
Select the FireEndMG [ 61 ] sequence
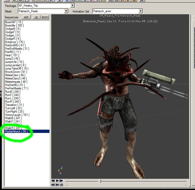[x=27, y=45]
